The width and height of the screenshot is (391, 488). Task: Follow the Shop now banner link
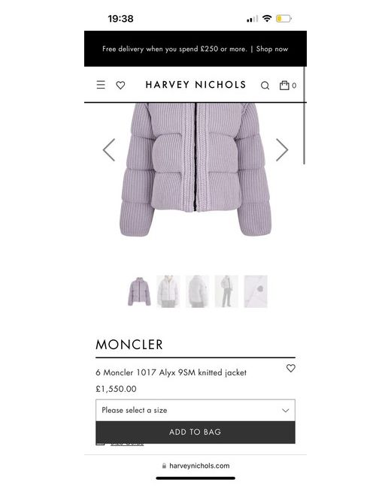[272, 49]
